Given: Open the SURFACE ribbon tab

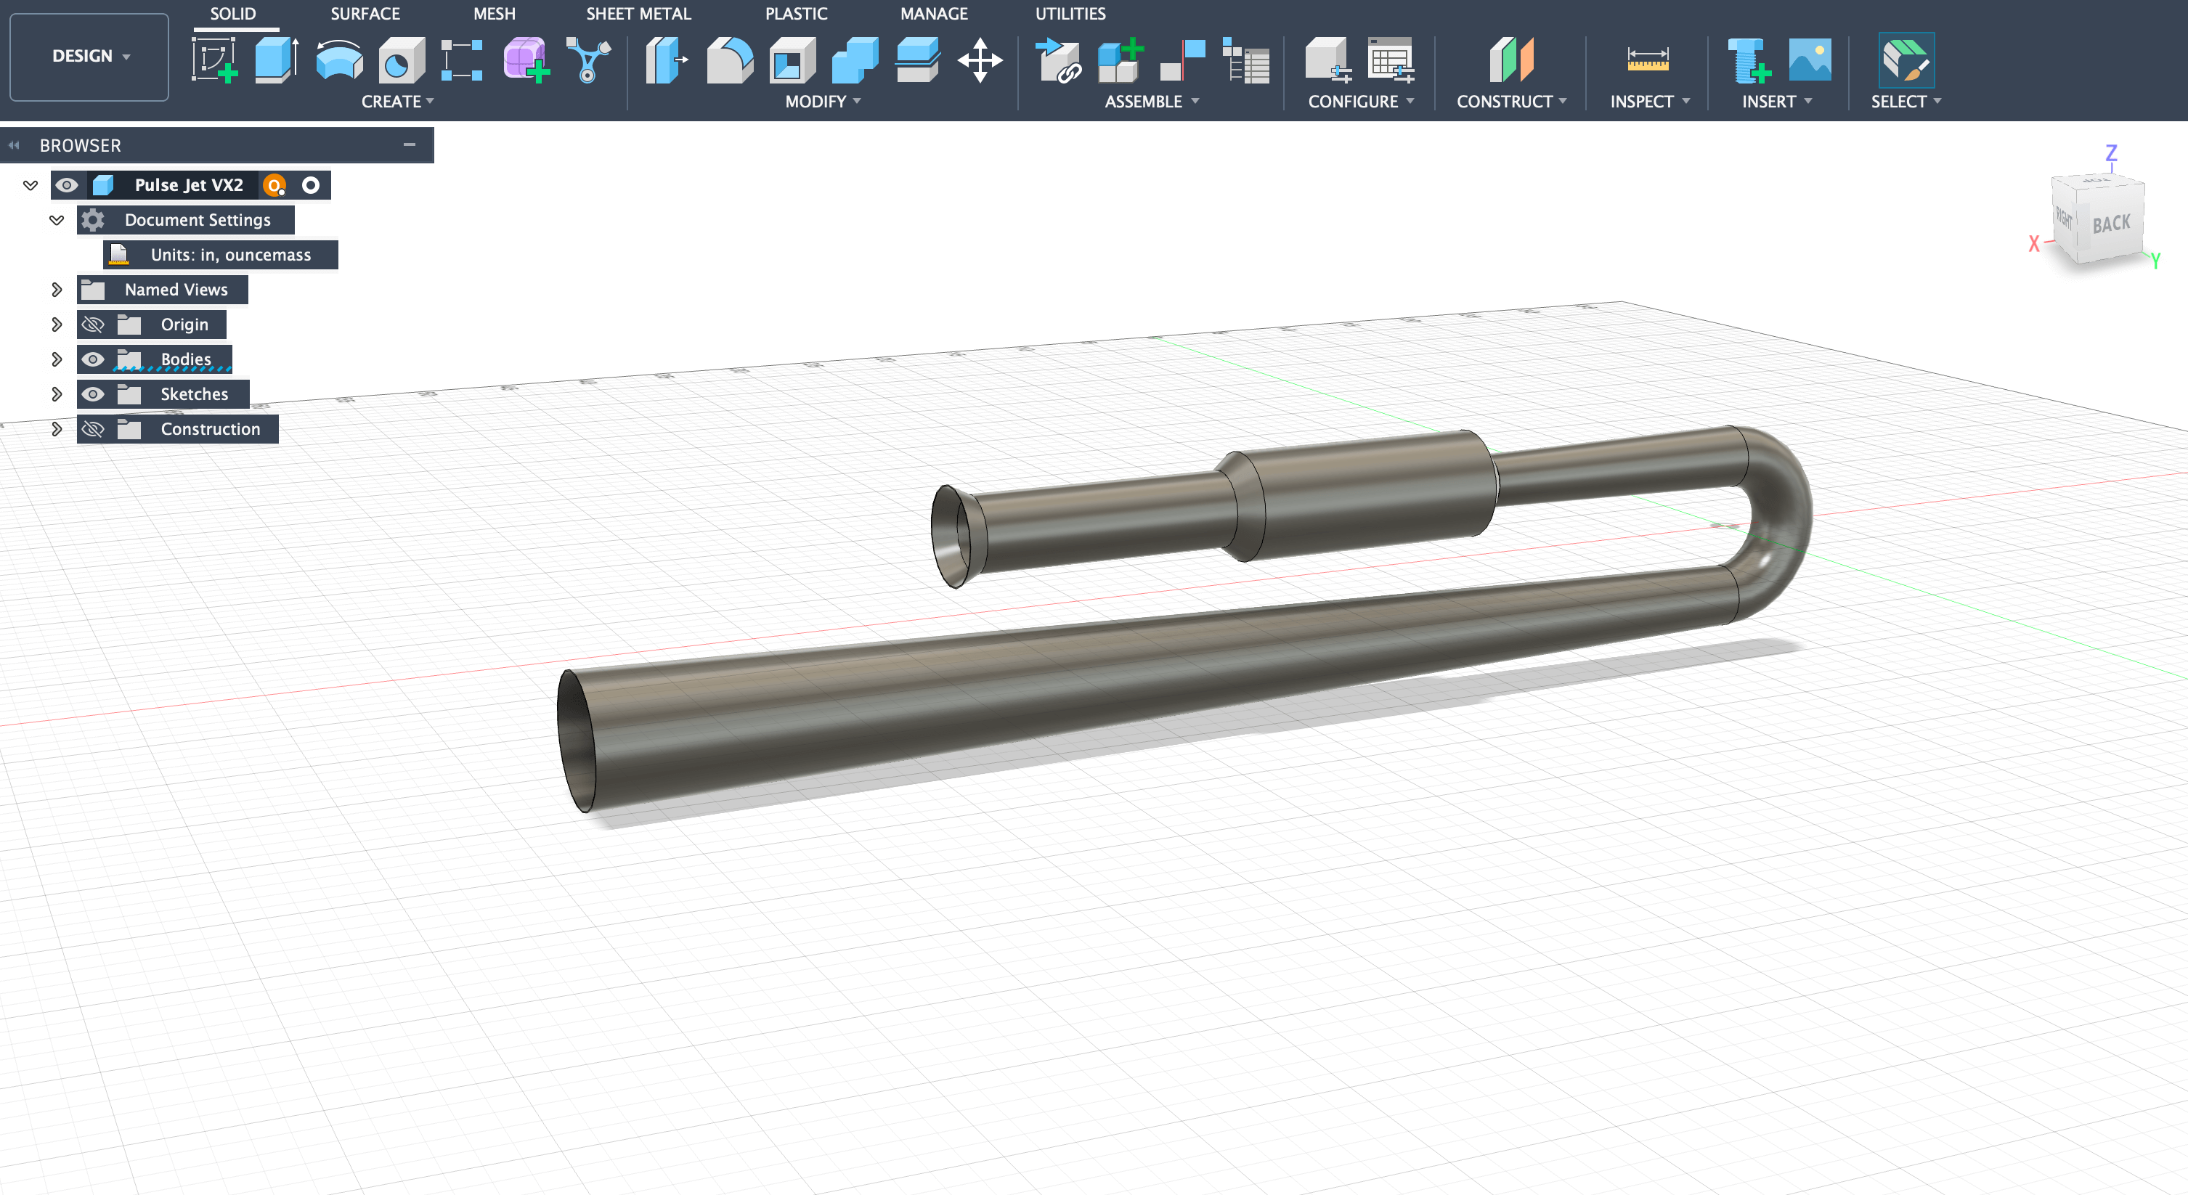Looking at the screenshot, I should click(365, 13).
